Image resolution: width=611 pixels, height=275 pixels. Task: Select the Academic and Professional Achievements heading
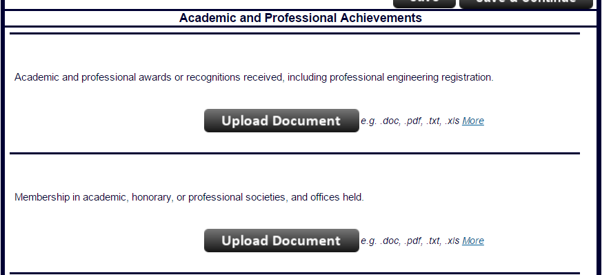coord(301,18)
